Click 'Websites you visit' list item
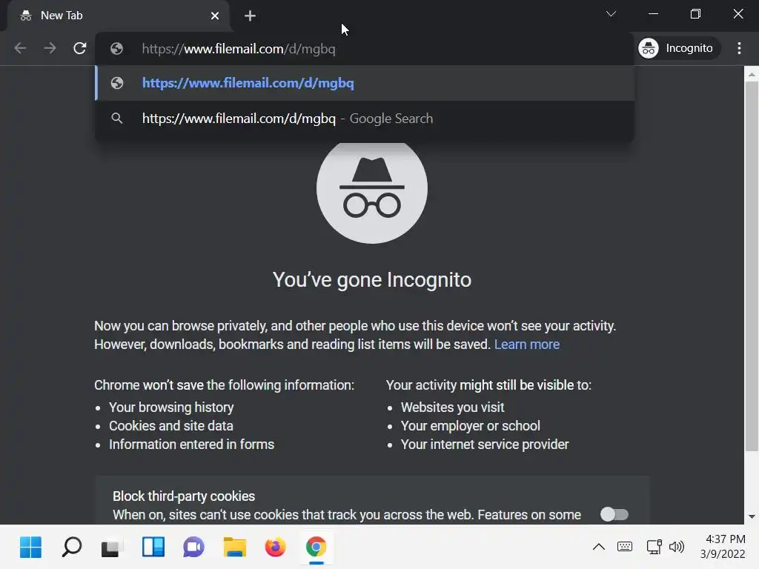The image size is (759, 569). 453,407
